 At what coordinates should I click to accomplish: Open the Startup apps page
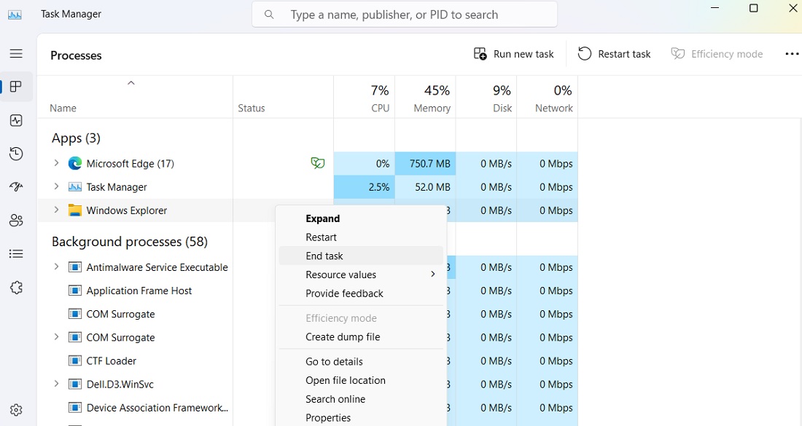pyautogui.click(x=16, y=186)
